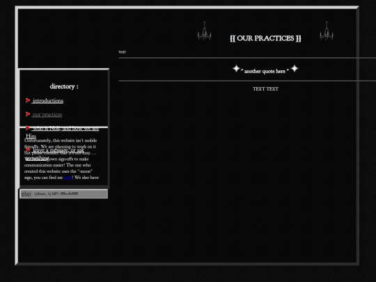Image resolution: width=376 pixels, height=282 pixels.
Task: Click the 'TEXT TEXT' placeholder line
Action: click(265, 89)
